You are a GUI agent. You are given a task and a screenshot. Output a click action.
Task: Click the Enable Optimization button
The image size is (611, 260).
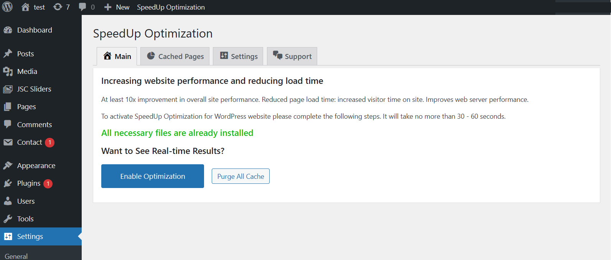[x=153, y=176]
